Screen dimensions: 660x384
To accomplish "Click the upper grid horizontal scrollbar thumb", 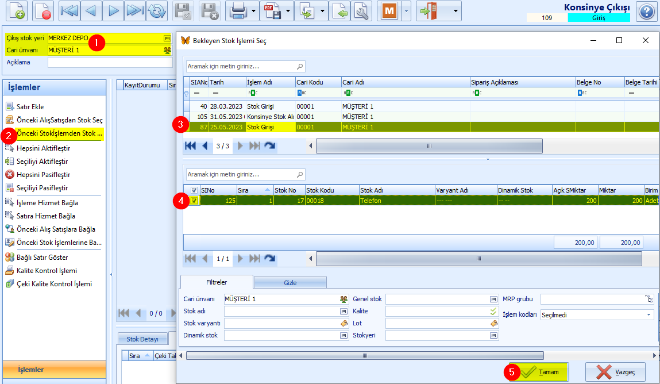I will pos(429,146).
